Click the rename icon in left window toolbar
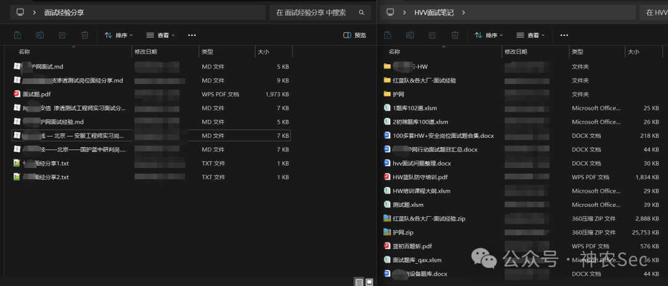This screenshot has height=286, width=668. (40, 35)
